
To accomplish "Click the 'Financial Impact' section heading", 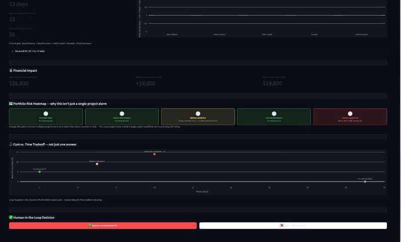I will tap(25, 70).
